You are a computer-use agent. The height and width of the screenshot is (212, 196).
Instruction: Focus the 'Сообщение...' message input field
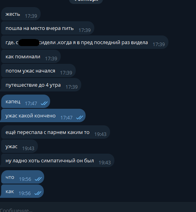click(x=98, y=208)
